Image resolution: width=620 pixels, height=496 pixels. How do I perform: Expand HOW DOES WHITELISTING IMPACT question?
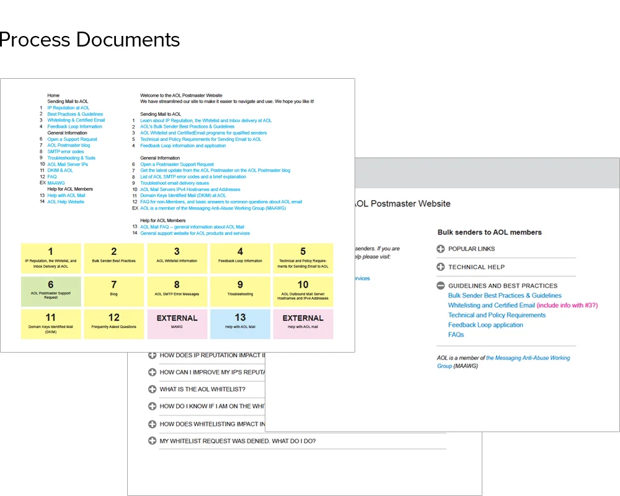153,424
